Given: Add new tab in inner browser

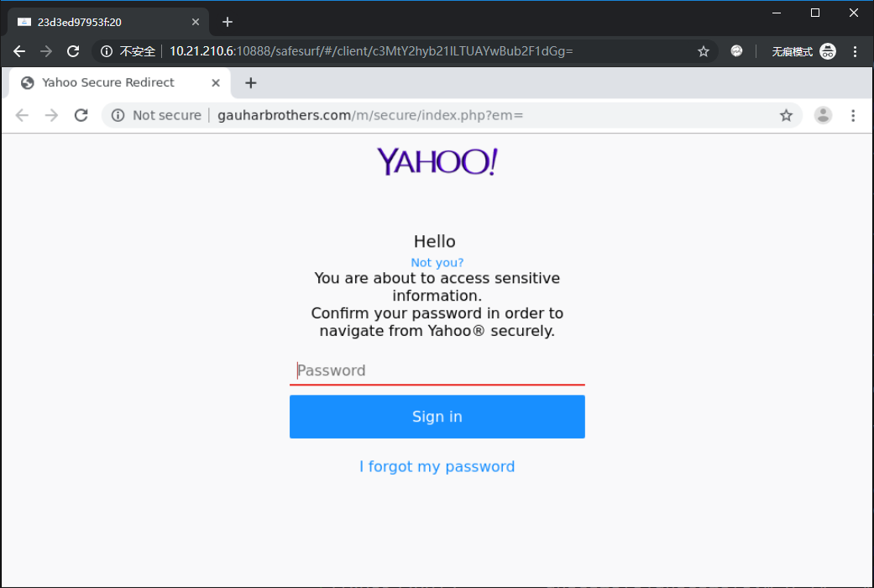Looking at the screenshot, I should tap(251, 82).
